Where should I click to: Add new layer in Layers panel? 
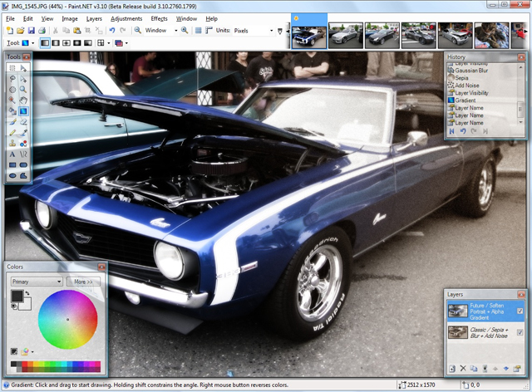tap(452, 369)
